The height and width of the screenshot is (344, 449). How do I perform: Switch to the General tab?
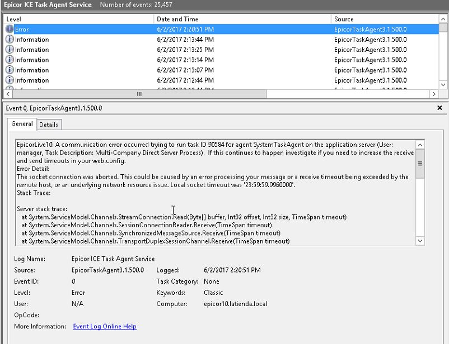pos(22,124)
